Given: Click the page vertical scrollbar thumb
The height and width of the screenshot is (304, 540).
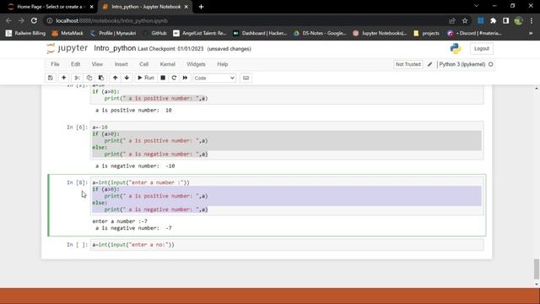Looking at the screenshot, I should (537, 269).
